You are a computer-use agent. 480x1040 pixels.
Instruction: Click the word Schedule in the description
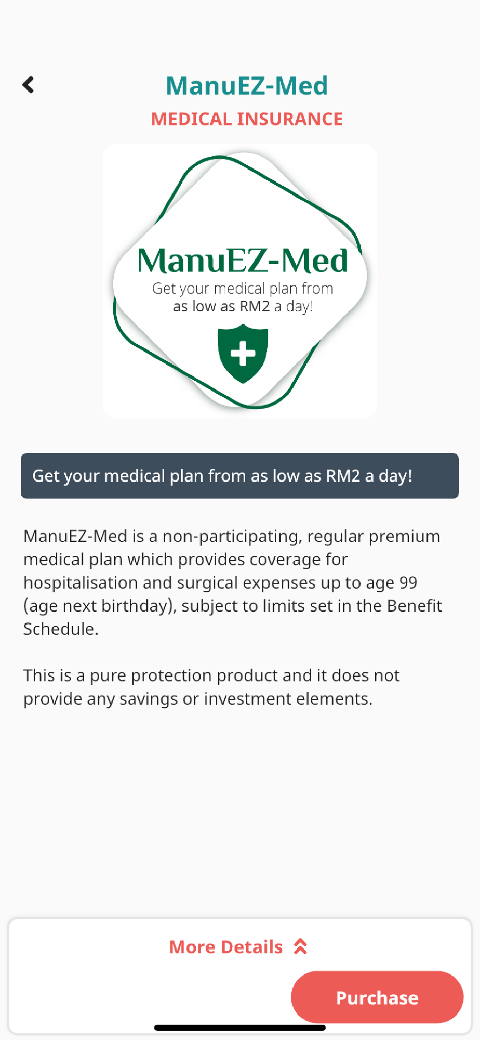(x=60, y=629)
